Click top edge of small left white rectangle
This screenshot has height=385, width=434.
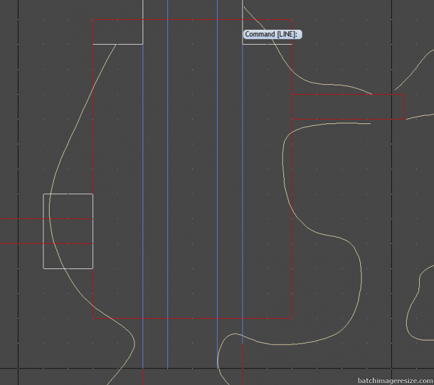click(68, 194)
